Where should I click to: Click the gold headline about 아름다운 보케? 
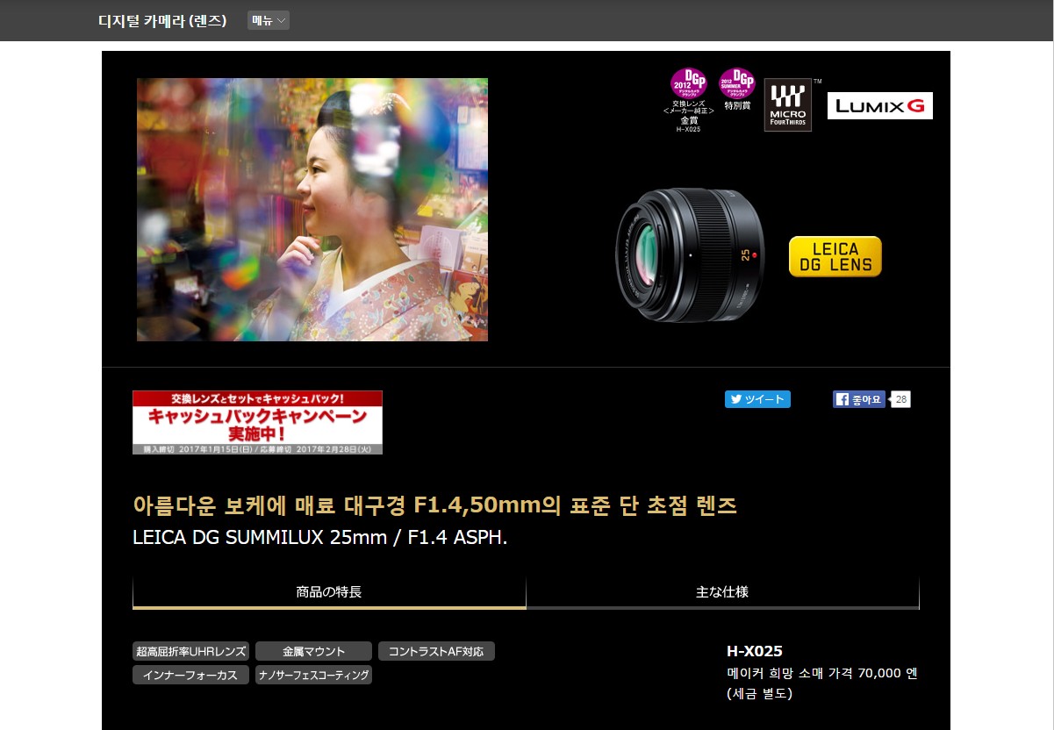(x=434, y=505)
